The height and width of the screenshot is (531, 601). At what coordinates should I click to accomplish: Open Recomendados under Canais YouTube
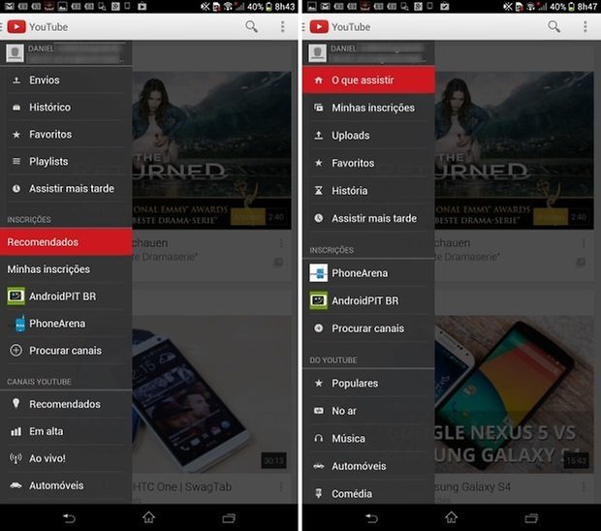pos(66,404)
